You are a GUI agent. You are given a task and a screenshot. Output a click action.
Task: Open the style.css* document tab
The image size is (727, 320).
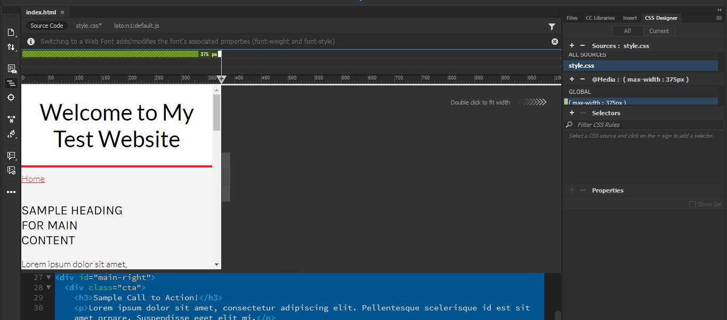coord(88,25)
